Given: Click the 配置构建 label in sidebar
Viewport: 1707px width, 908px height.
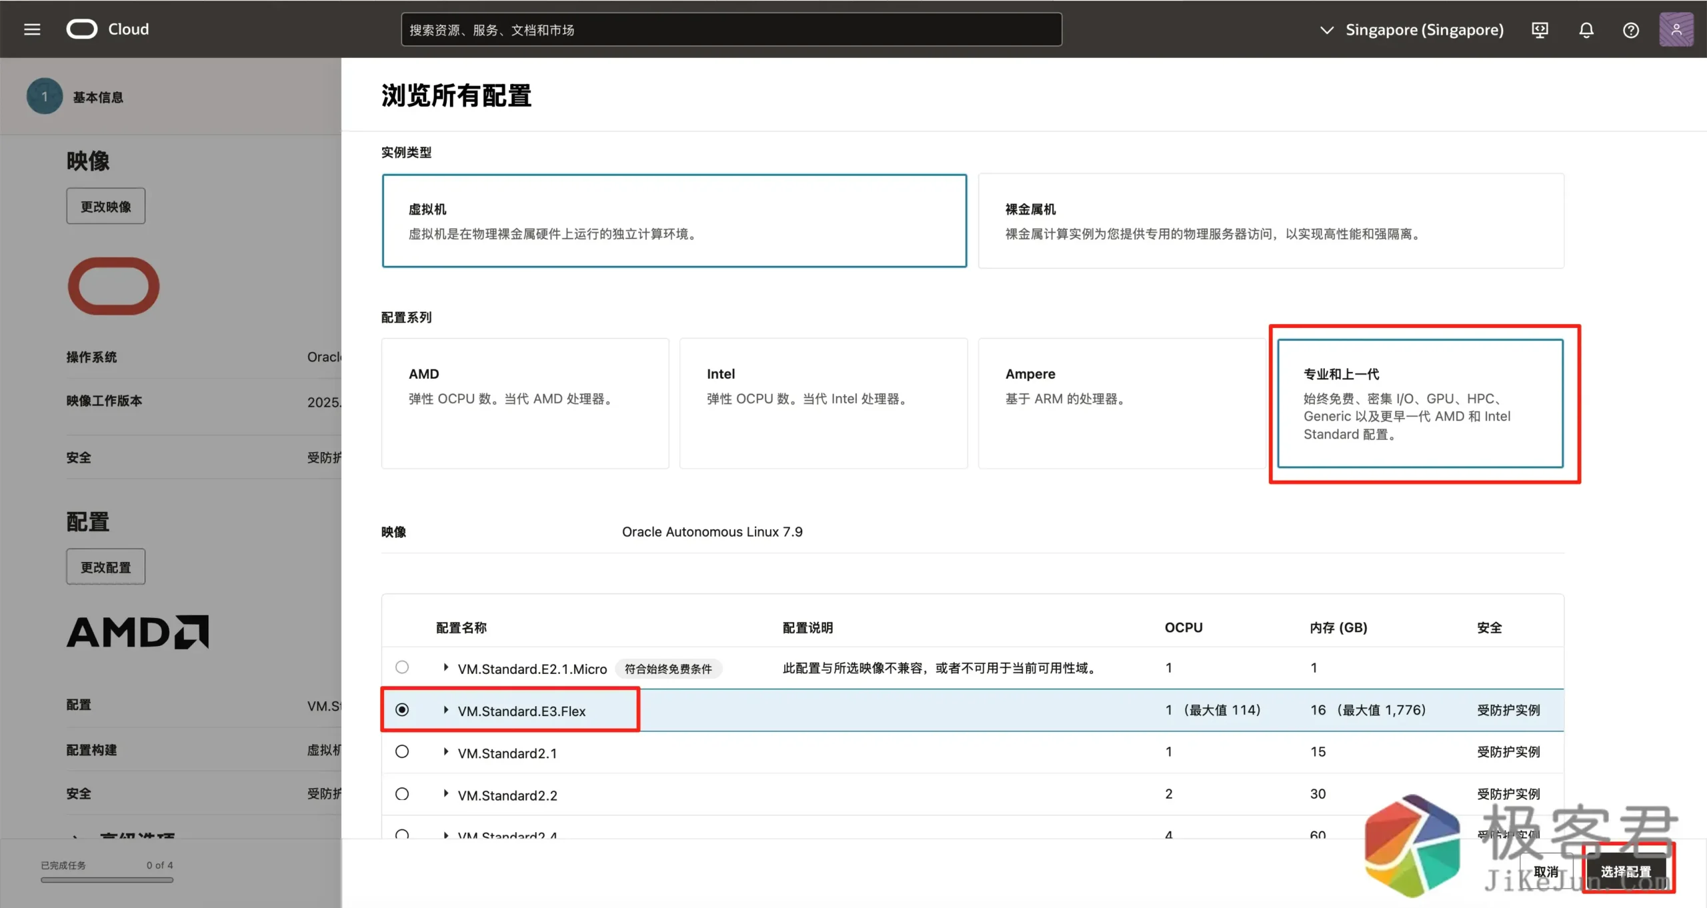Looking at the screenshot, I should coord(91,750).
